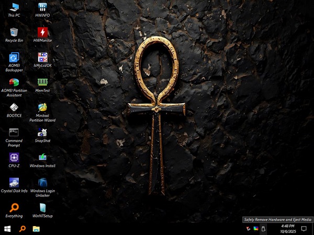Launch Everything search from the taskbar
314x235 pixels.
coord(22,229)
